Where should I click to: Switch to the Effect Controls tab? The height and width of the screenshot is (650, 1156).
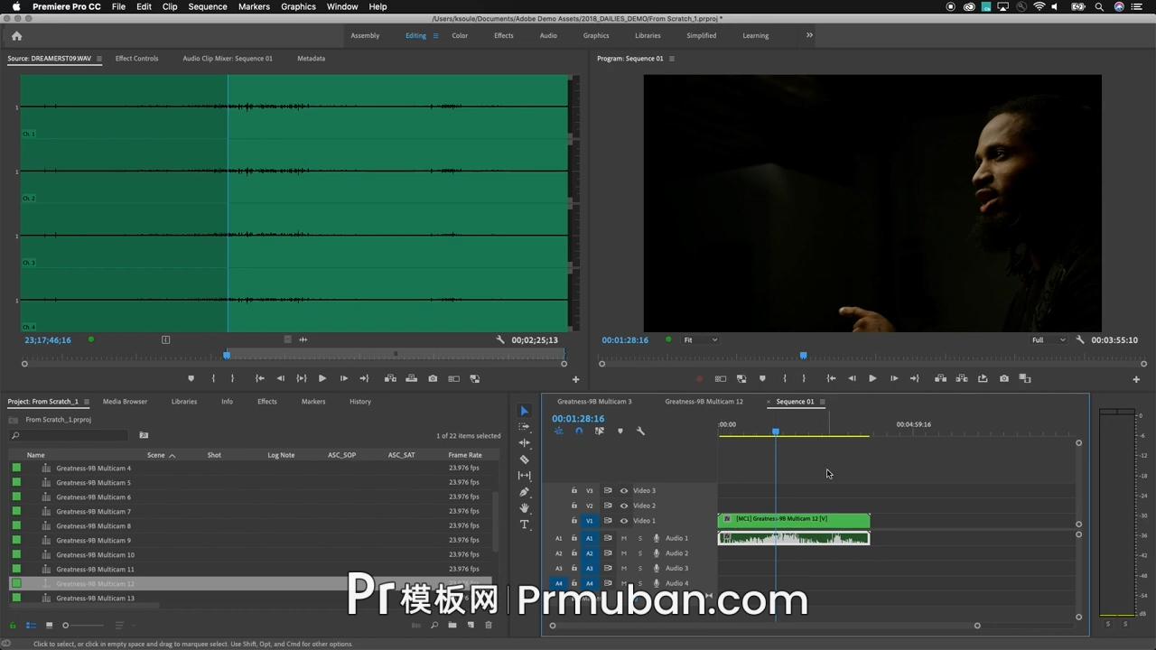click(x=136, y=59)
